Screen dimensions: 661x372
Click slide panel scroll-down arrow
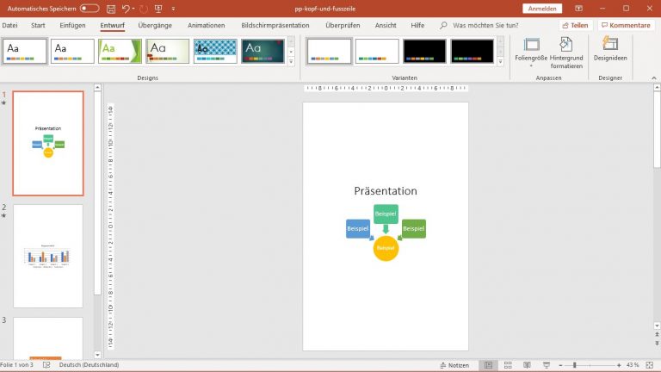[97, 355]
